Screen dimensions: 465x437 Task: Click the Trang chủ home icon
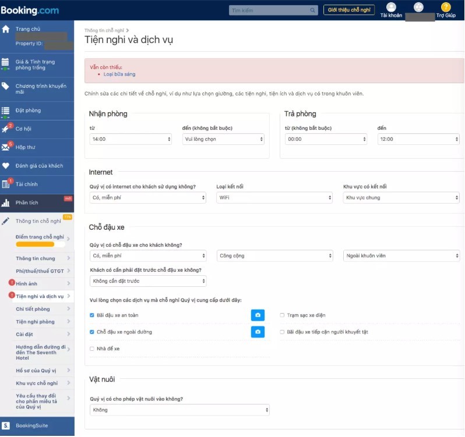6,29
